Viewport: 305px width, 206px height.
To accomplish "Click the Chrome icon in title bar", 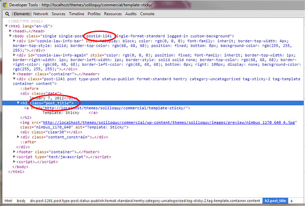I will pyautogui.click(x=5, y=5).
